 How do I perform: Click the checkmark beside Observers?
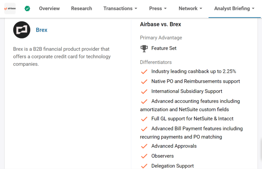(144, 156)
